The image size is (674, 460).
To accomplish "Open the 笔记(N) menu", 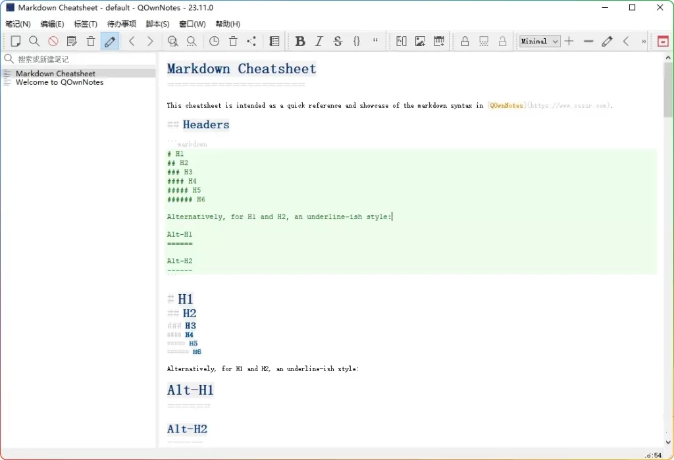I will pos(18,24).
